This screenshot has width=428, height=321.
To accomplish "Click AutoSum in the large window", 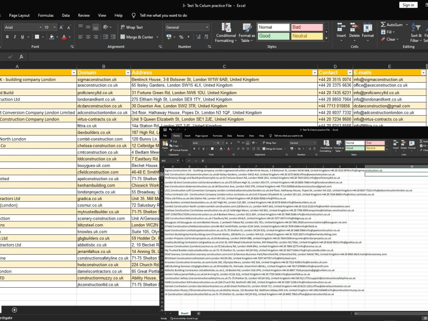I will click(392, 25).
